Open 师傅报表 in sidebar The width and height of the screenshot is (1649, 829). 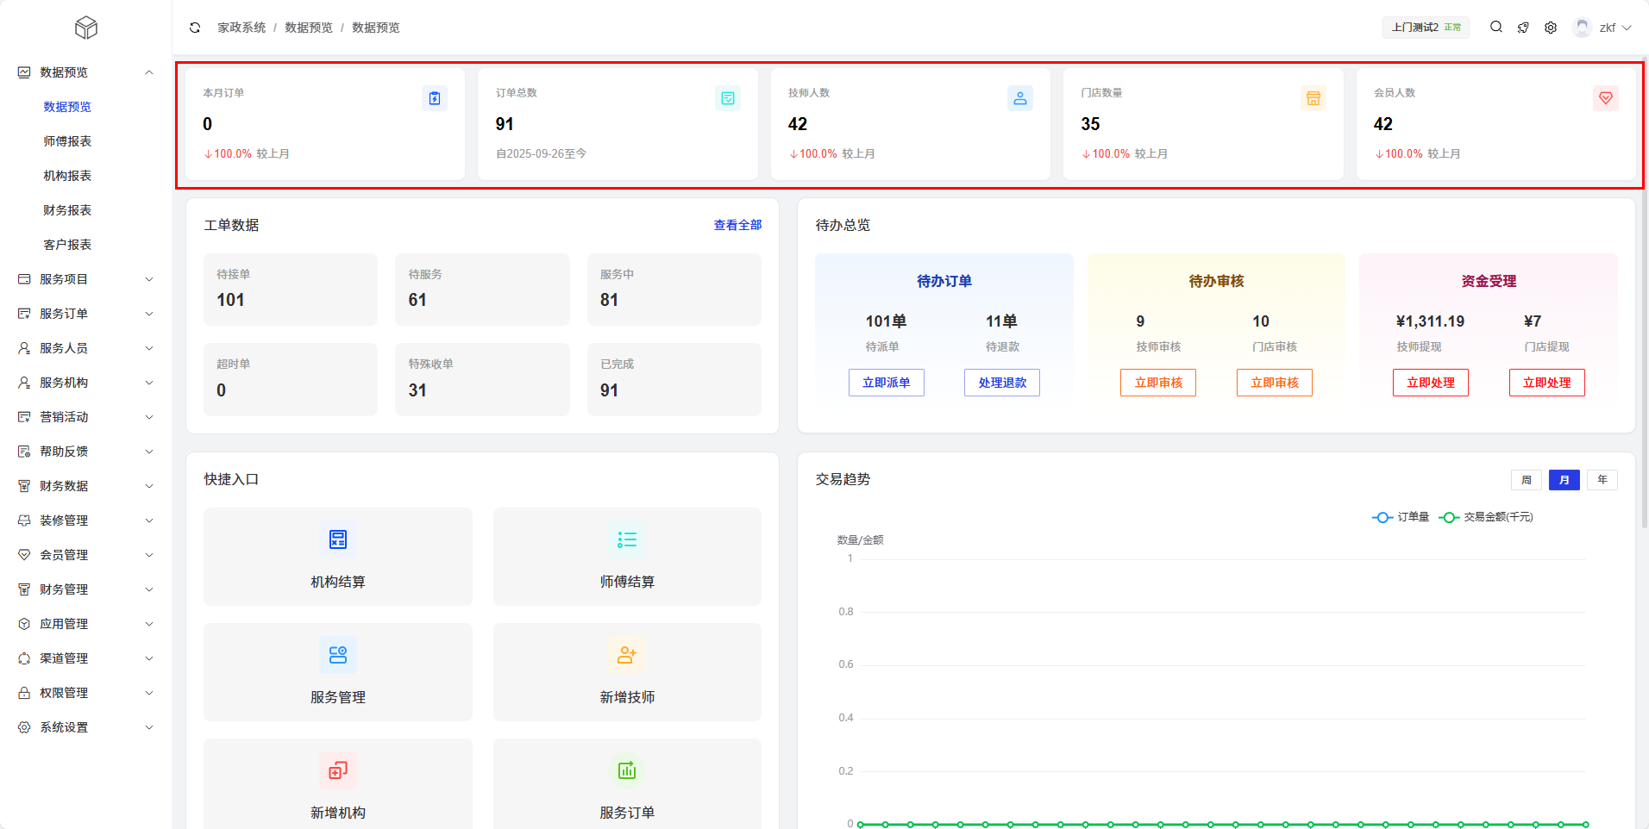click(x=67, y=141)
